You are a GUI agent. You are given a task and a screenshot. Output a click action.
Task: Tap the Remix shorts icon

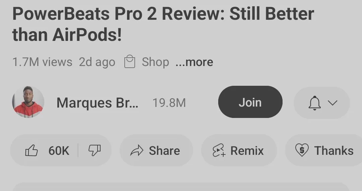coord(219,150)
